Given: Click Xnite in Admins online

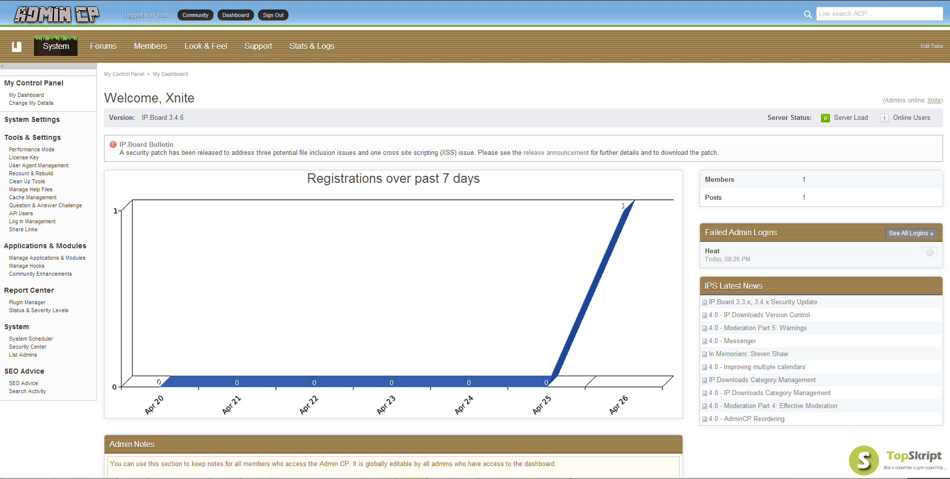Looking at the screenshot, I should tap(934, 100).
